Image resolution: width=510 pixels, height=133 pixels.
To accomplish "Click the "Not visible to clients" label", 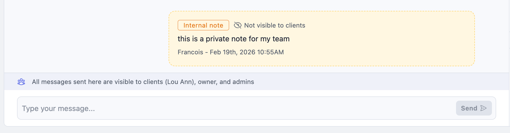I will click(274, 25).
